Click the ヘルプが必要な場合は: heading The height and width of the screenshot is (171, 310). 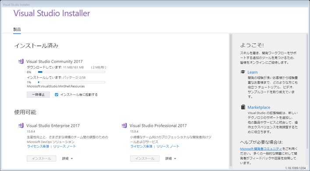click(x=261, y=142)
